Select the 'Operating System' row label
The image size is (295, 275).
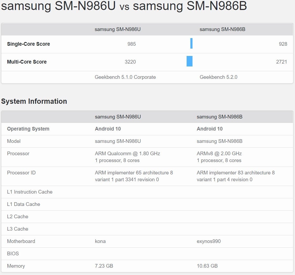coord(28,129)
